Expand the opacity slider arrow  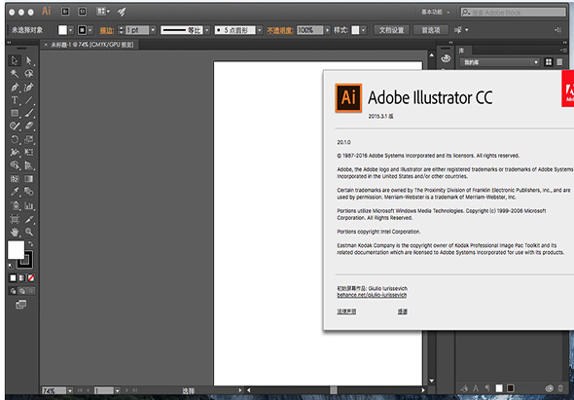coord(328,30)
